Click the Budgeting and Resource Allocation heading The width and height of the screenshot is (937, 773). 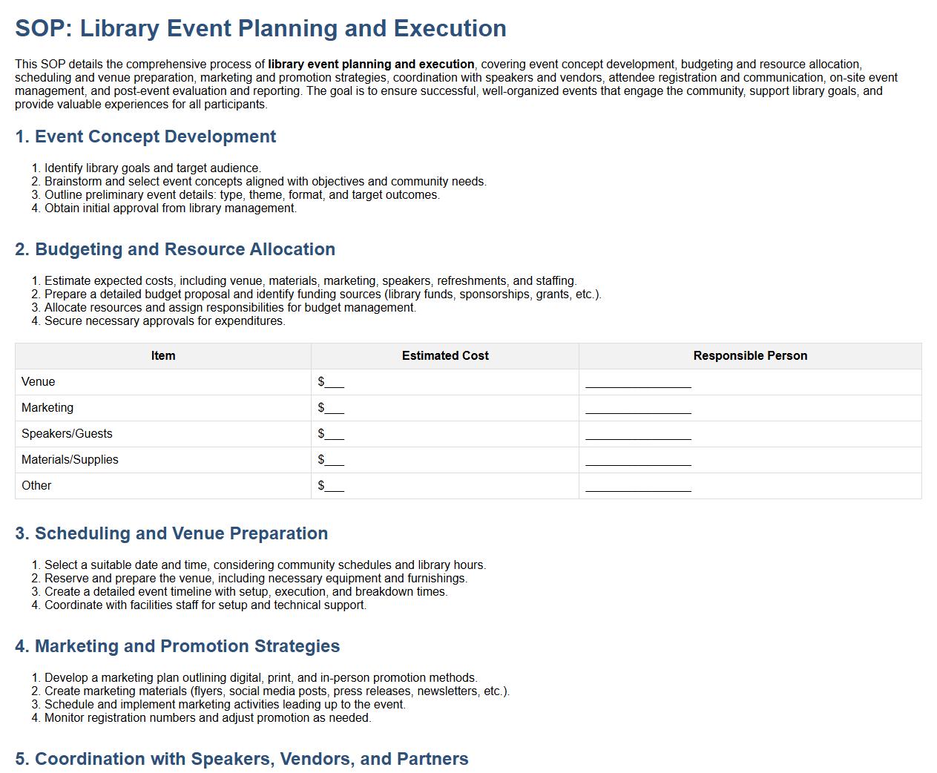pyautogui.click(x=175, y=249)
